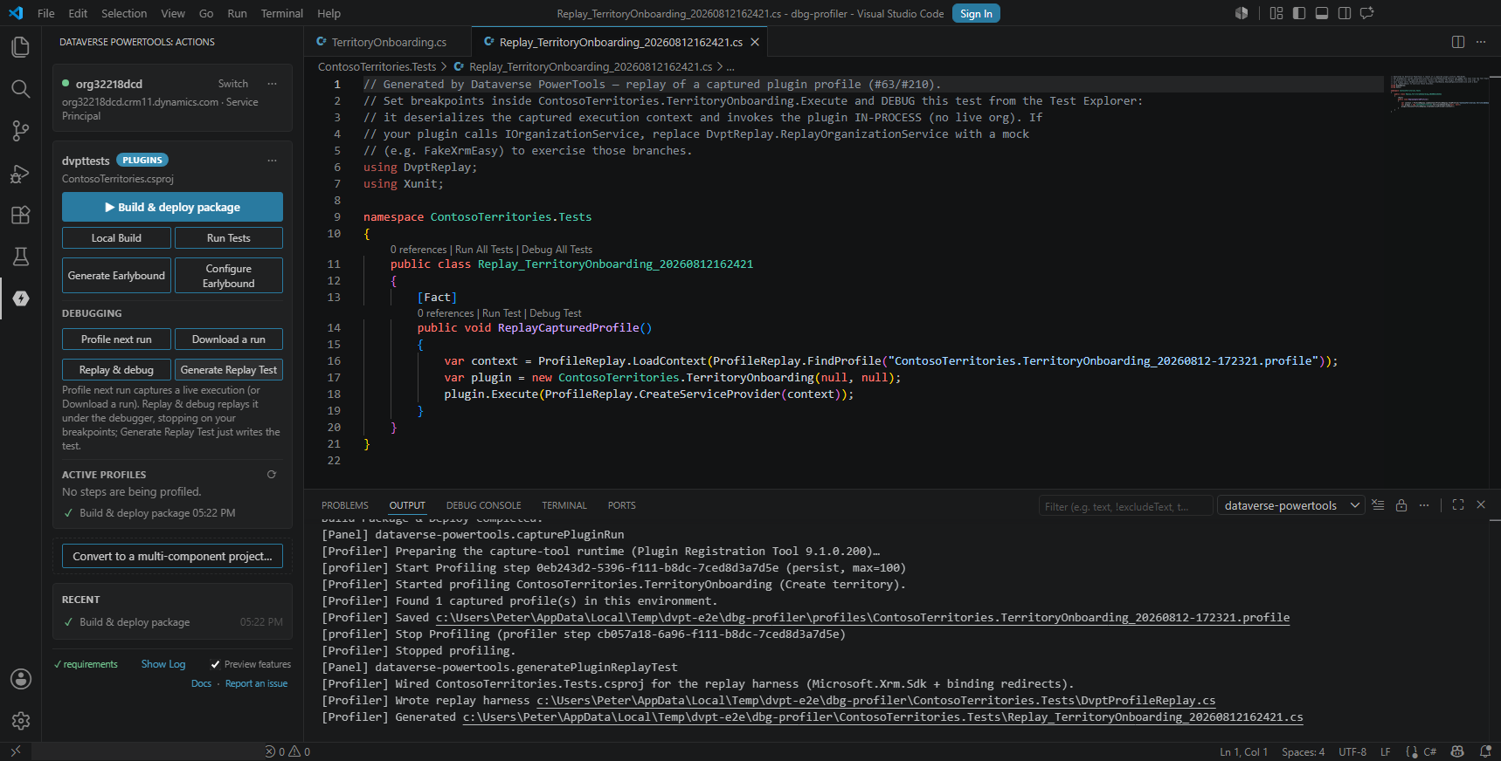Image resolution: width=1501 pixels, height=761 pixels.
Task: Close the Replay_TerritoryOnboarding tab
Action: [755, 42]
